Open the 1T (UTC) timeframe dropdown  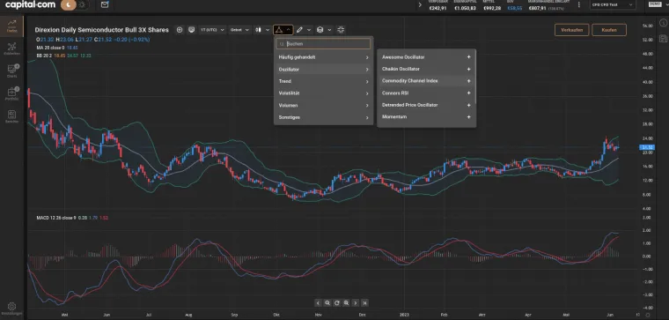click(212, 30)
